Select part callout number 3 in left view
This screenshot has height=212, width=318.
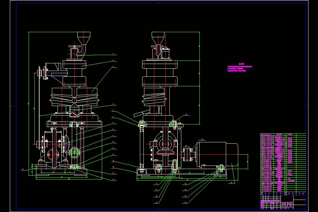click(x=113, y=67)
